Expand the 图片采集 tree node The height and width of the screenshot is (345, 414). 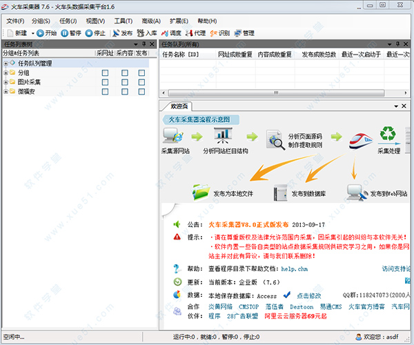6,82
